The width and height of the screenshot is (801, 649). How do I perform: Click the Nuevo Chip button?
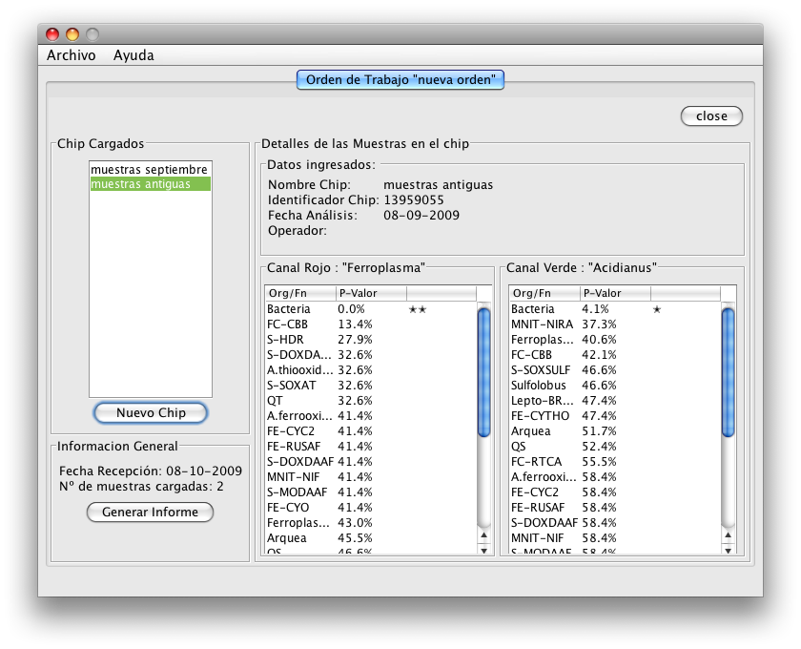pyautogui.click(x=151, y=412)
